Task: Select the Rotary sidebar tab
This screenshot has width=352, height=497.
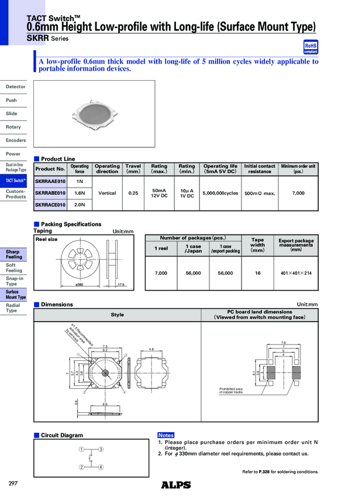Action: coord(13,127)
